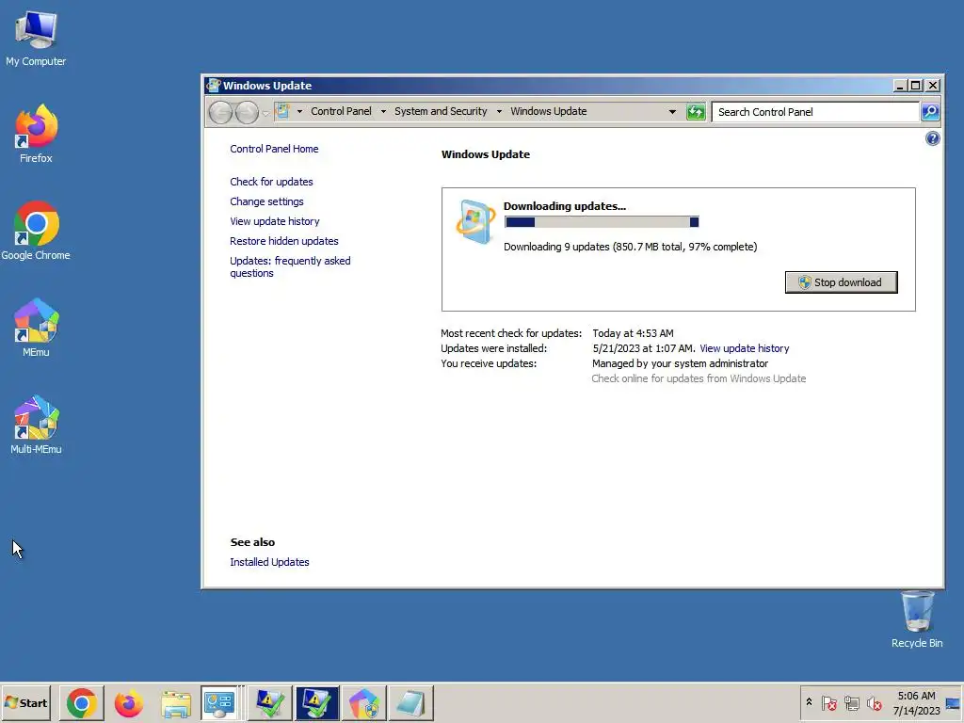Open the highlighted warning-checkmark taskbar item
The width and height of the screenshot is (964, 723).
coord(316,703)
